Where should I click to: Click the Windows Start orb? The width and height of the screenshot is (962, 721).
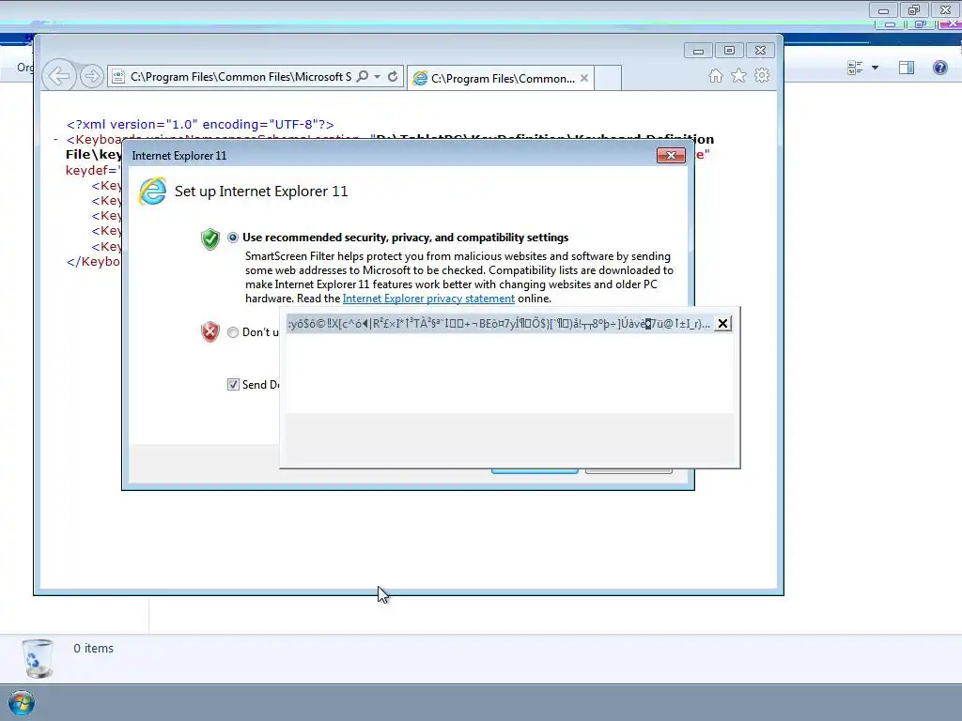pos(22,703)
